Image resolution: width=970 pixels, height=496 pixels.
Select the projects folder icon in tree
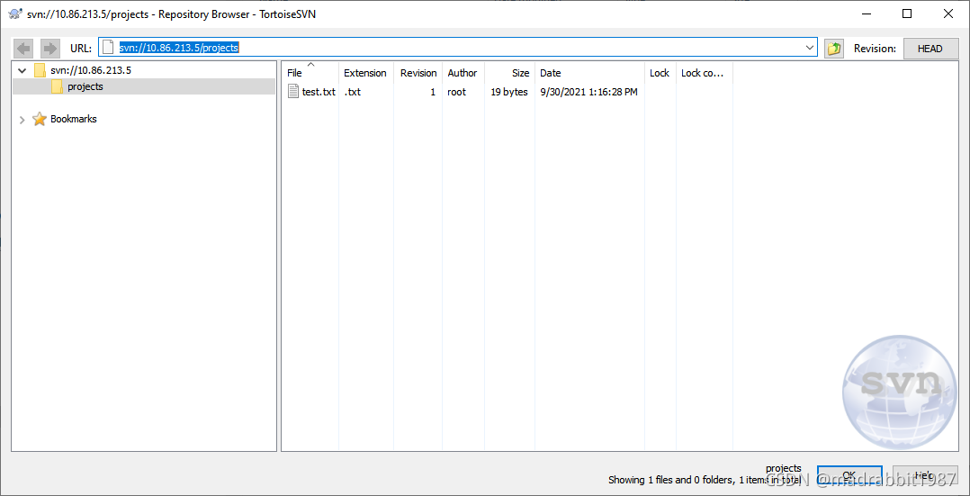point(57,86)
